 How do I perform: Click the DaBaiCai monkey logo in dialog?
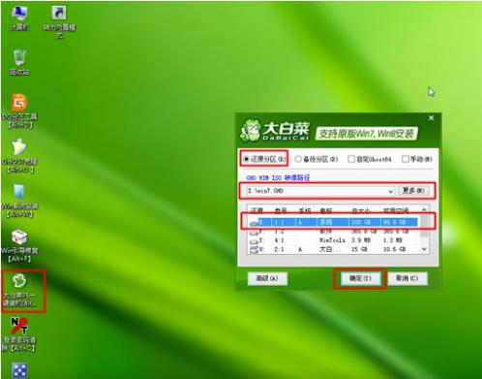pyautogui.click(x=250, y=131)
